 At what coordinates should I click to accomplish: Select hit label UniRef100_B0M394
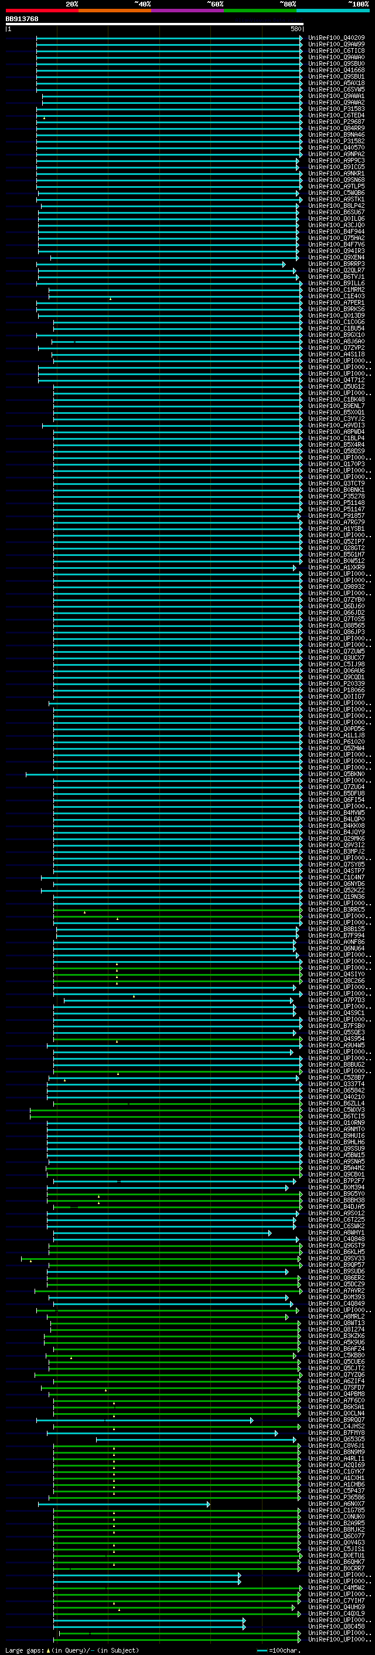[336, 1188]
